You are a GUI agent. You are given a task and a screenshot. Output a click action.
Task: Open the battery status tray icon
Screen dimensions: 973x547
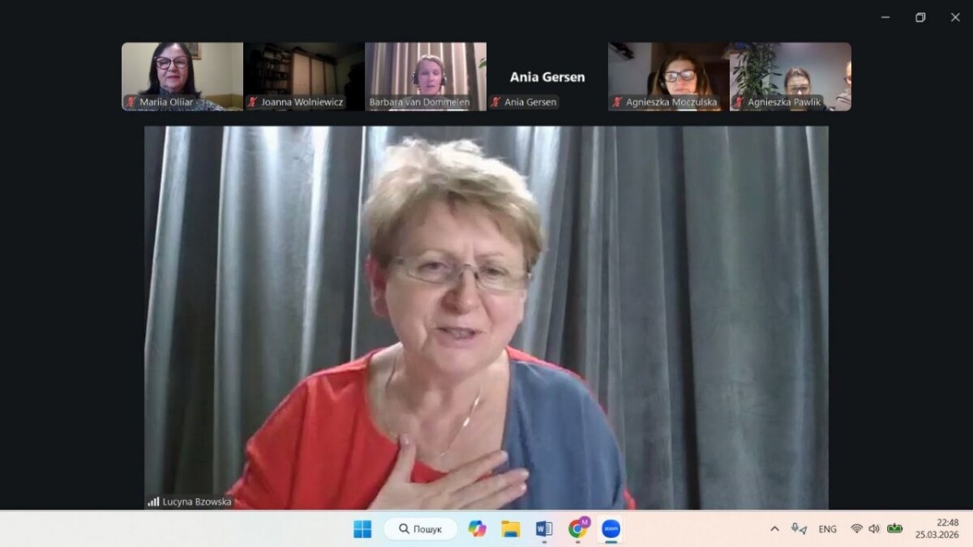[x=894, y=528]
